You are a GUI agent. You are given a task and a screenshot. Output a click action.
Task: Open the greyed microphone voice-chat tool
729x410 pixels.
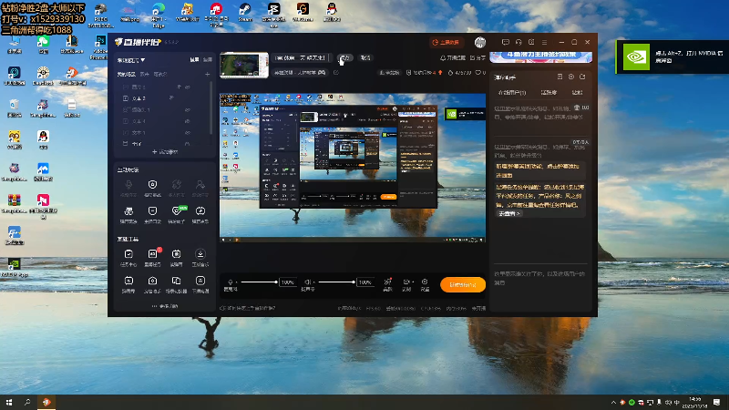[128, 185]
